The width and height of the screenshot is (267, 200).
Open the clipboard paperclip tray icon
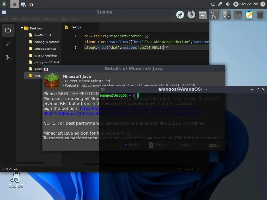220,4
